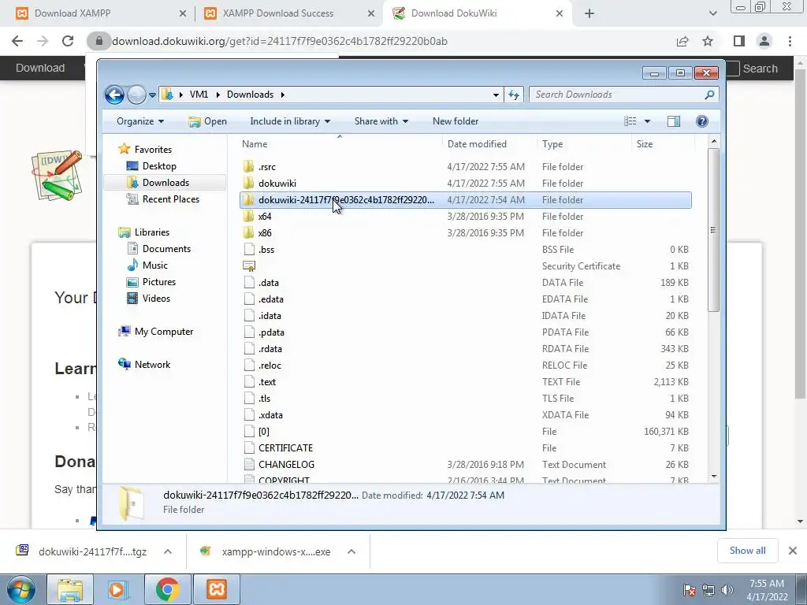Image resolution: width=807 pixels, height=605 pixels.
Task: Select the .pdata file
Action: coord(465,332)
